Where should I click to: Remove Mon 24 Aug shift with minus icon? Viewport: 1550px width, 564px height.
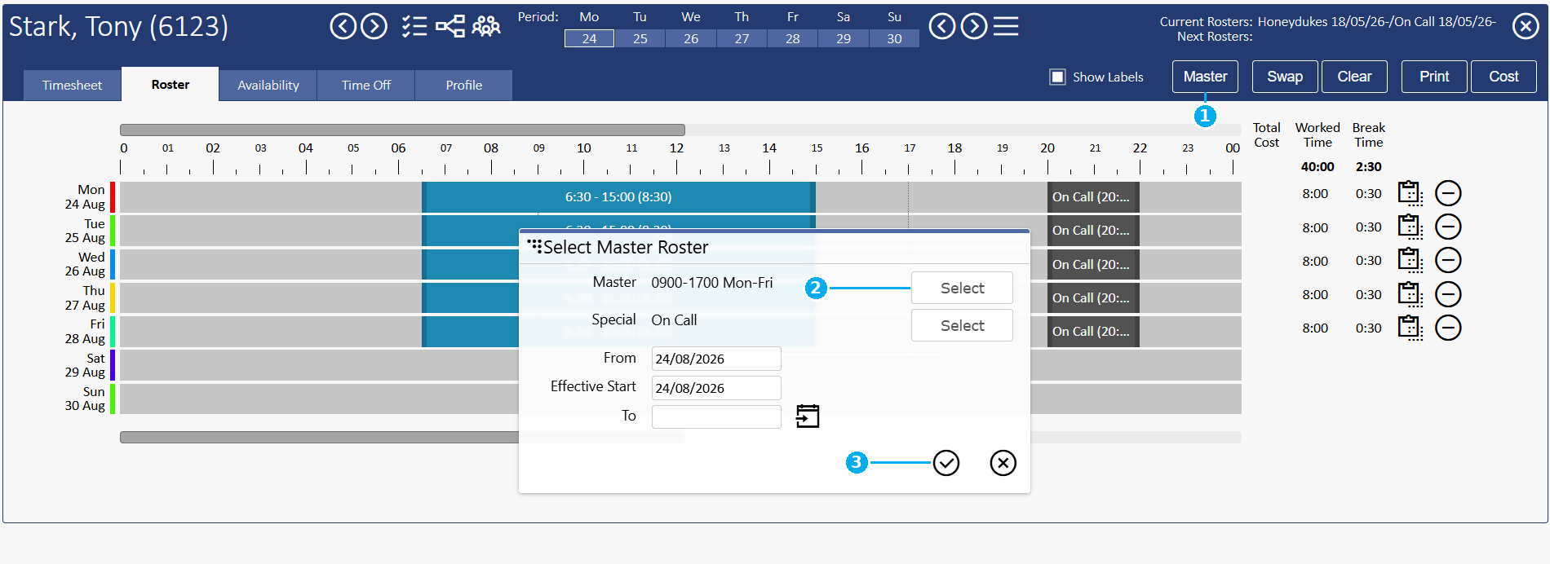click(1448, 194)
